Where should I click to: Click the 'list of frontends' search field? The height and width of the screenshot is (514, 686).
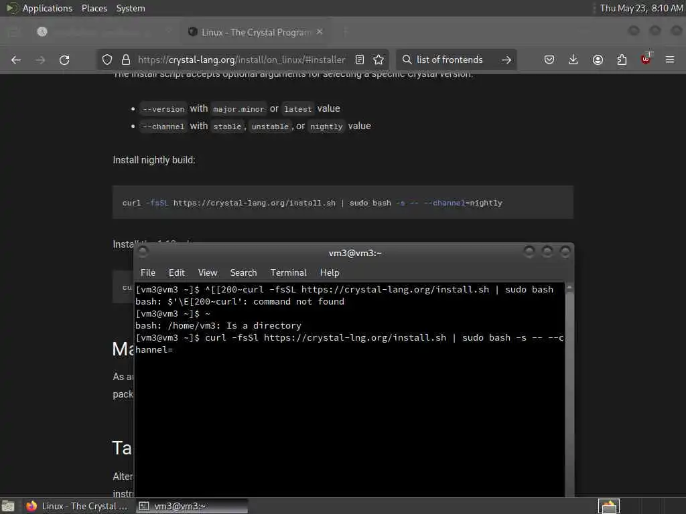(x=450, y=60)
